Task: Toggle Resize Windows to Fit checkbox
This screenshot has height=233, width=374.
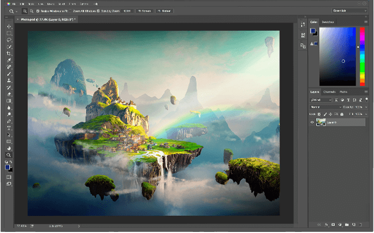Action: pos(38,10)
